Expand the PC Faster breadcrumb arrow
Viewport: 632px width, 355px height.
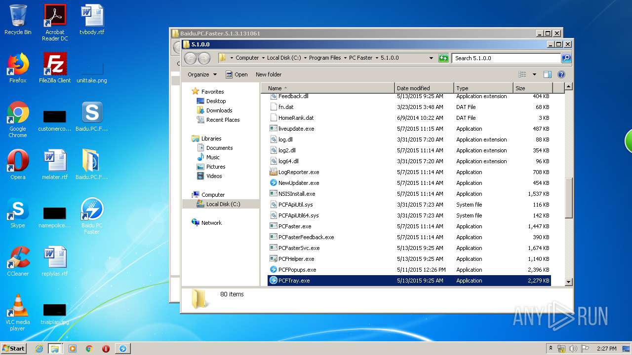point(377,58)
